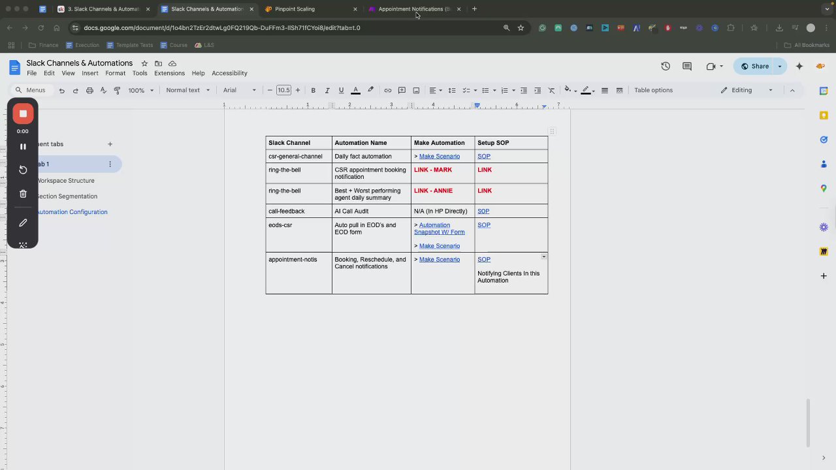Open line and paragraph spacing
836x470 pixels.
click(x=452, y=90)
